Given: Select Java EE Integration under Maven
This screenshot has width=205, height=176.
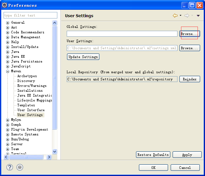Looking at the screenshot, I should [35, 95].
